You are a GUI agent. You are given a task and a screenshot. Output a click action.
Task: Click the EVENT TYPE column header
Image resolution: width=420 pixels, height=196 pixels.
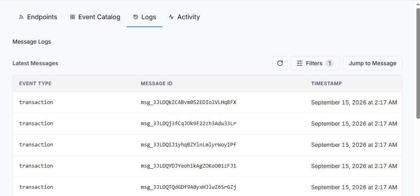click(35, 84)
